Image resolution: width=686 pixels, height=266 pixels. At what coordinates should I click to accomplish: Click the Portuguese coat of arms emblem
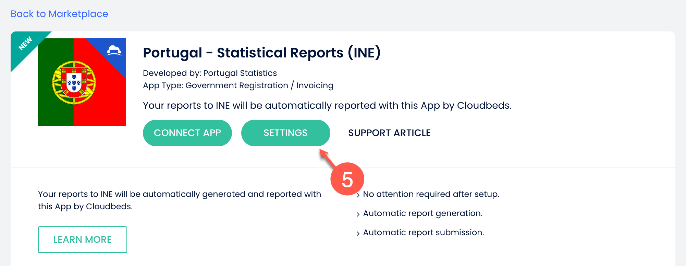74,82
